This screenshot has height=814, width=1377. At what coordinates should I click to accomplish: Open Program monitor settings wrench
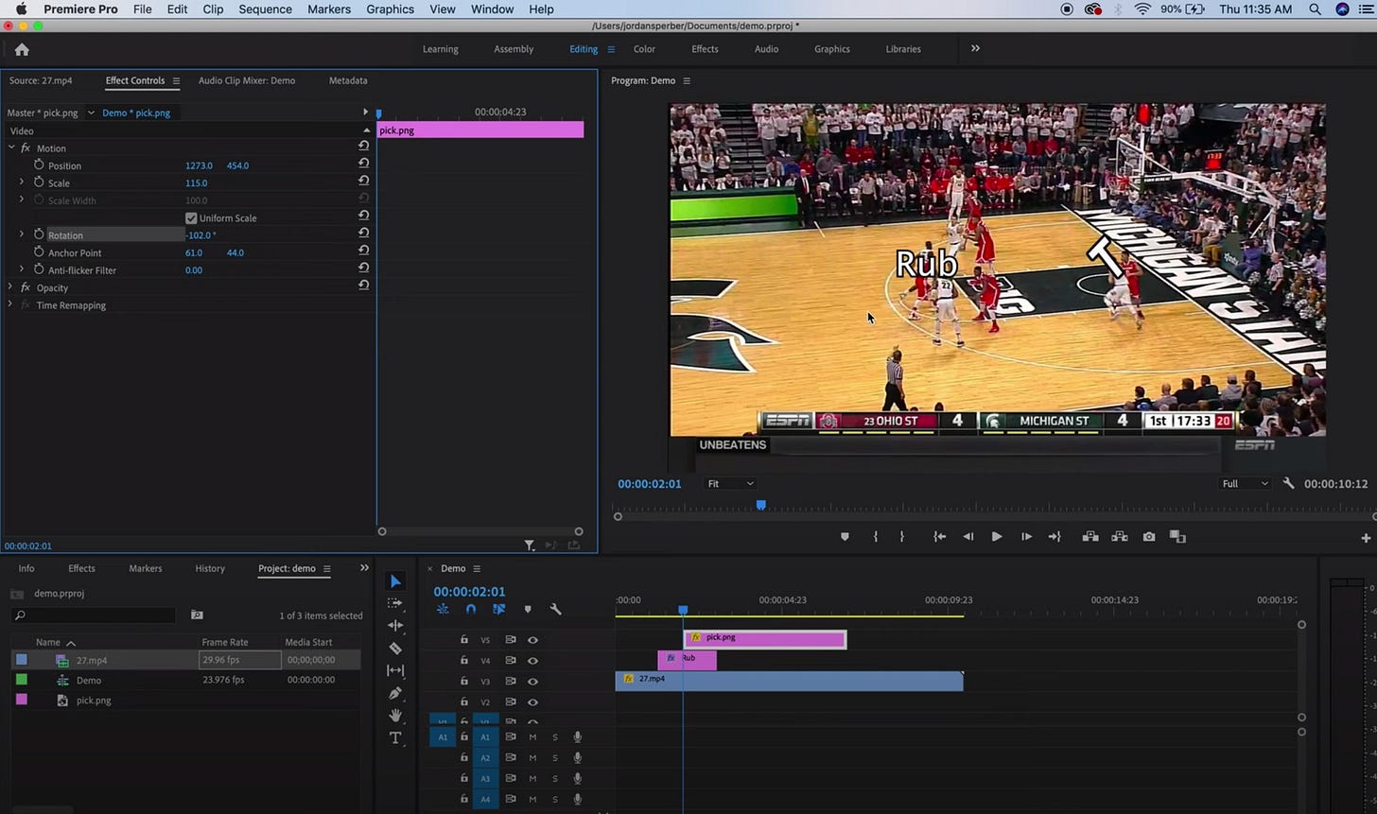point(1288,483)
